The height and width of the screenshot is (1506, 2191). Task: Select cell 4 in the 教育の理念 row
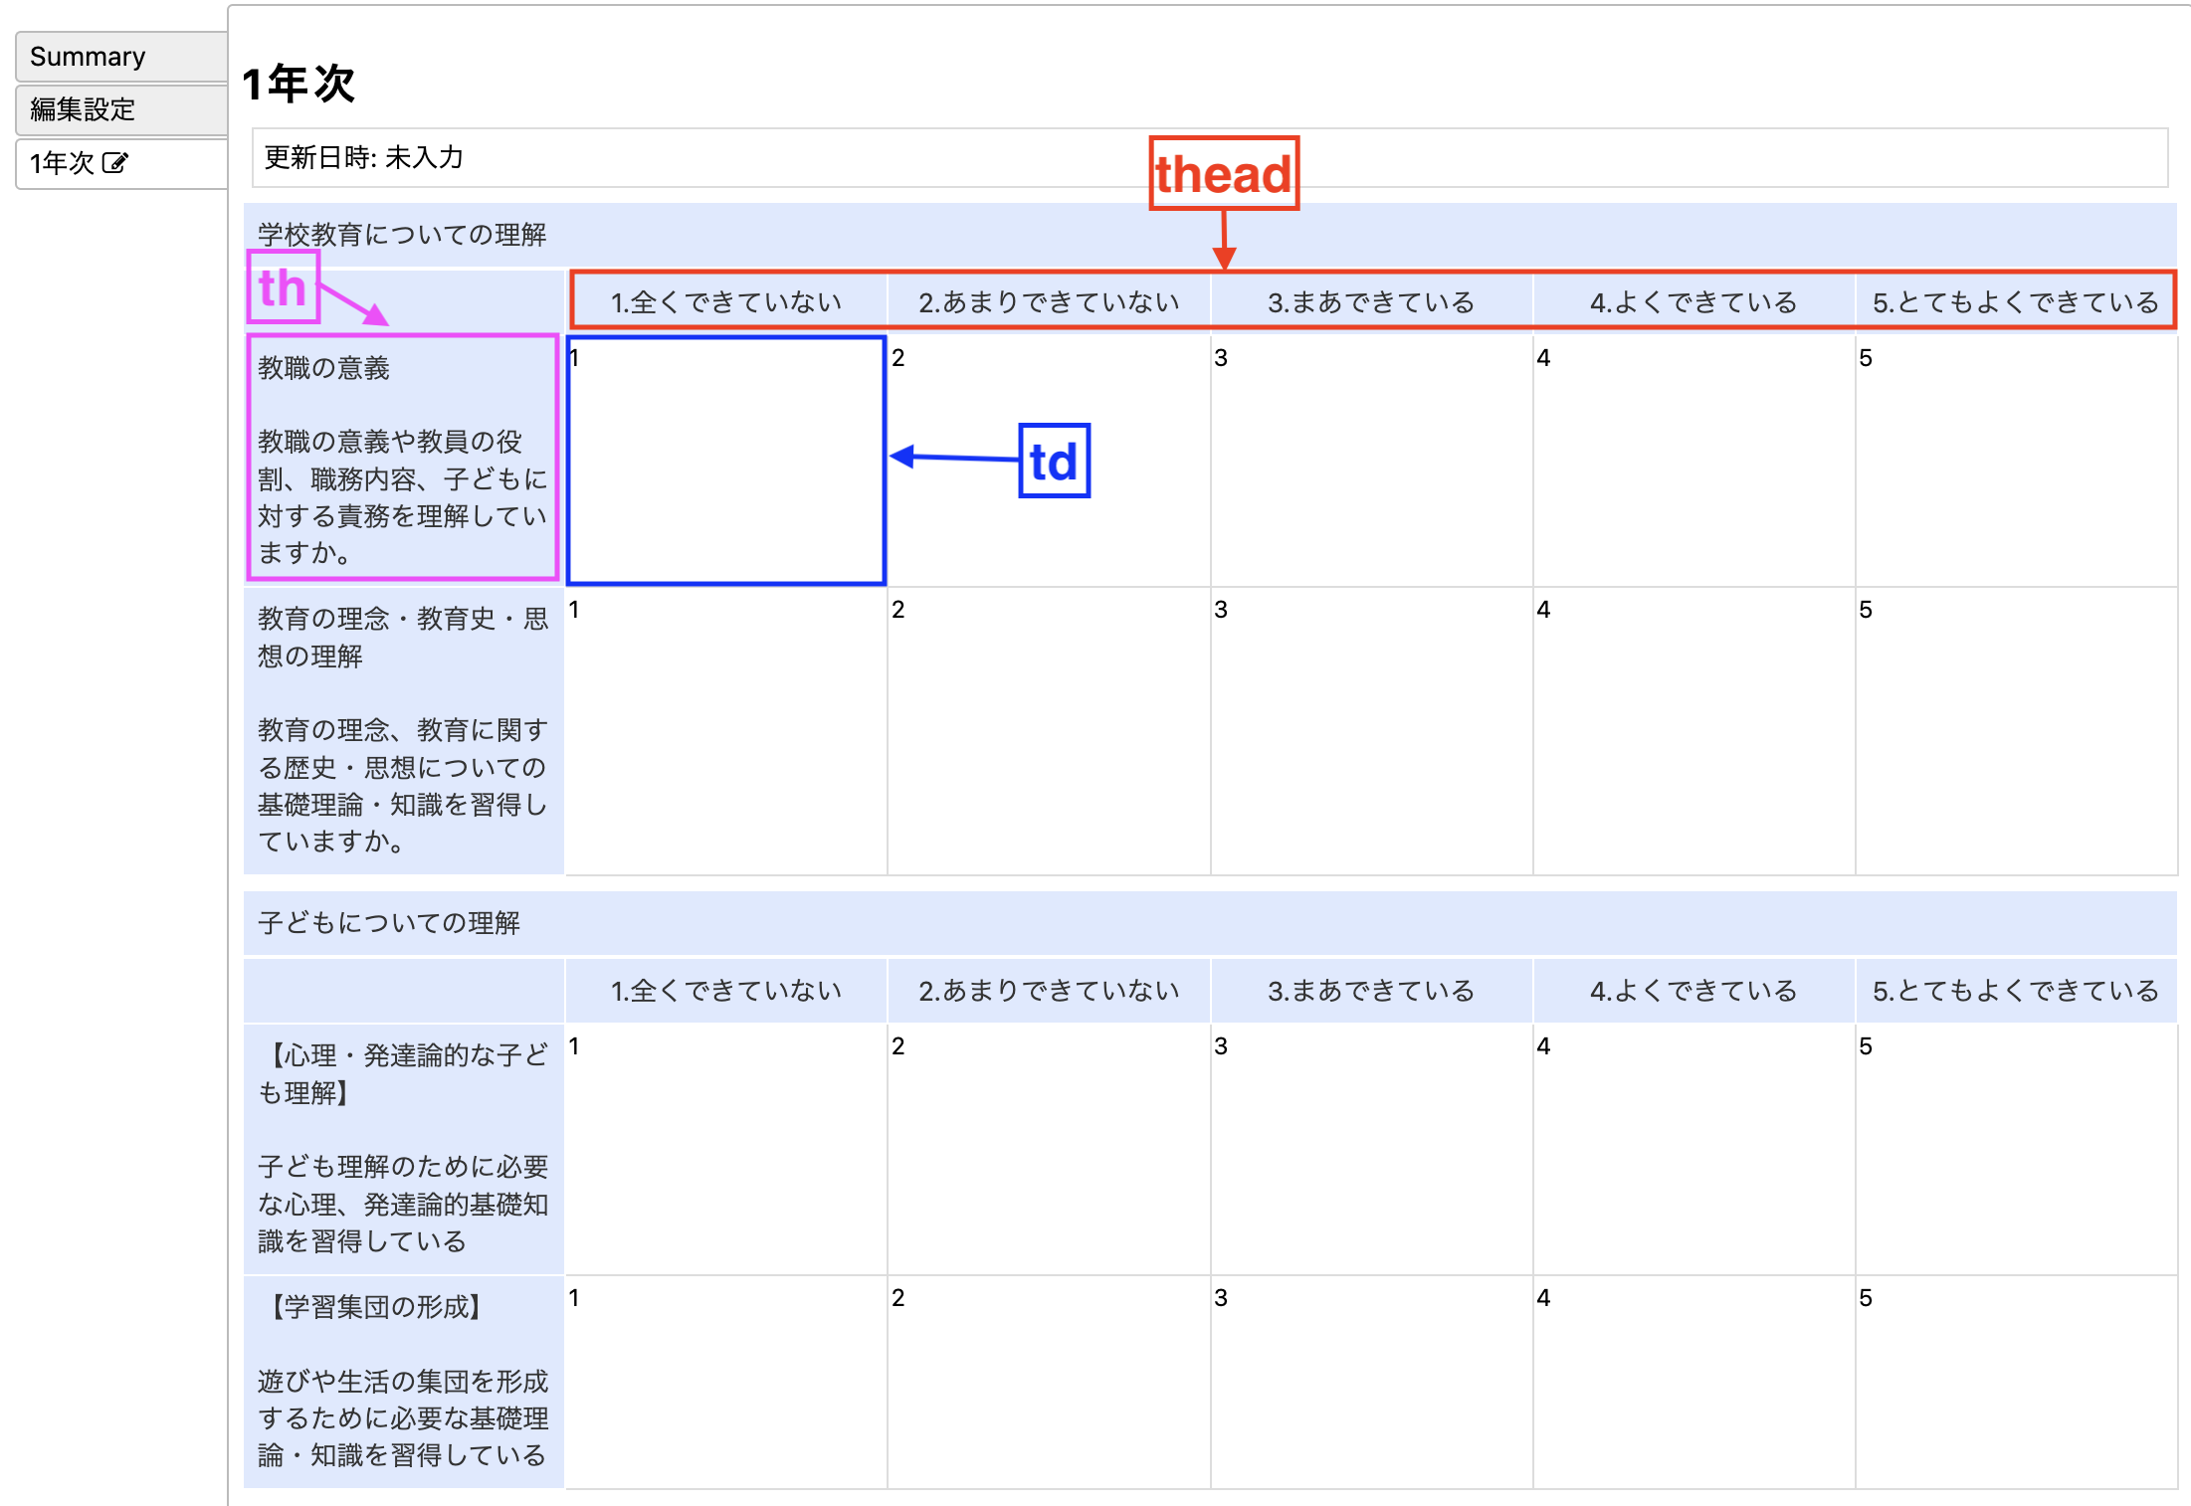coord(1693,731)
